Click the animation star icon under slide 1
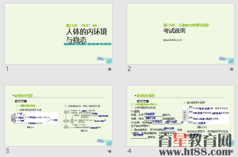Screen dimensions: 238x157 click(x=110, y=69)
